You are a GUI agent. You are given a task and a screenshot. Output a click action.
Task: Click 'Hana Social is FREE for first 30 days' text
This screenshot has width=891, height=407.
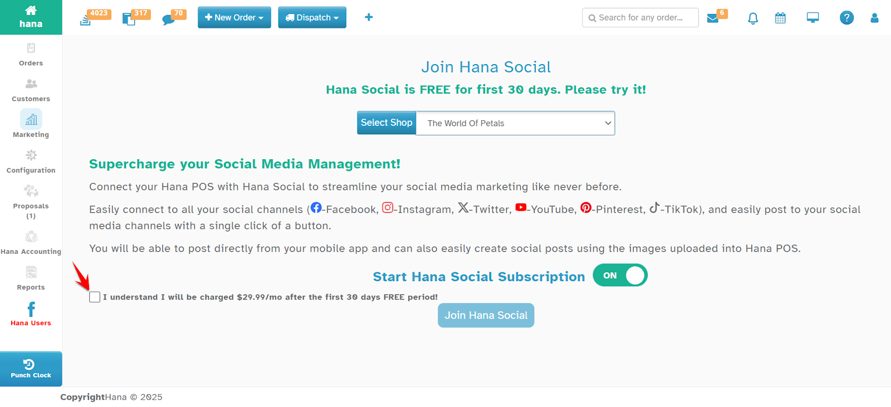point(486,90)
